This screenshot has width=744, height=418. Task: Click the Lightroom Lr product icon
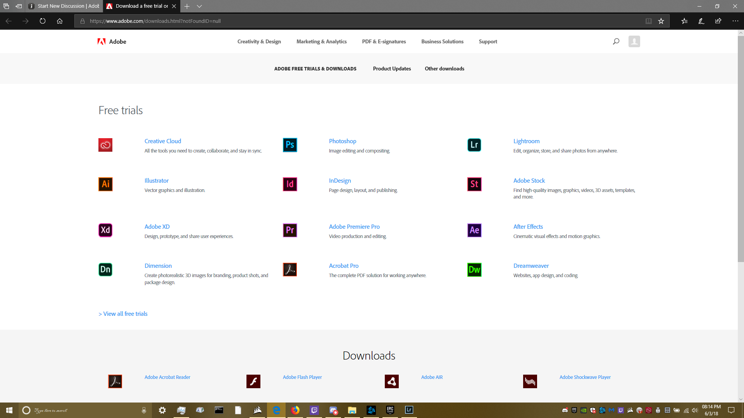(x=474, y=145)
